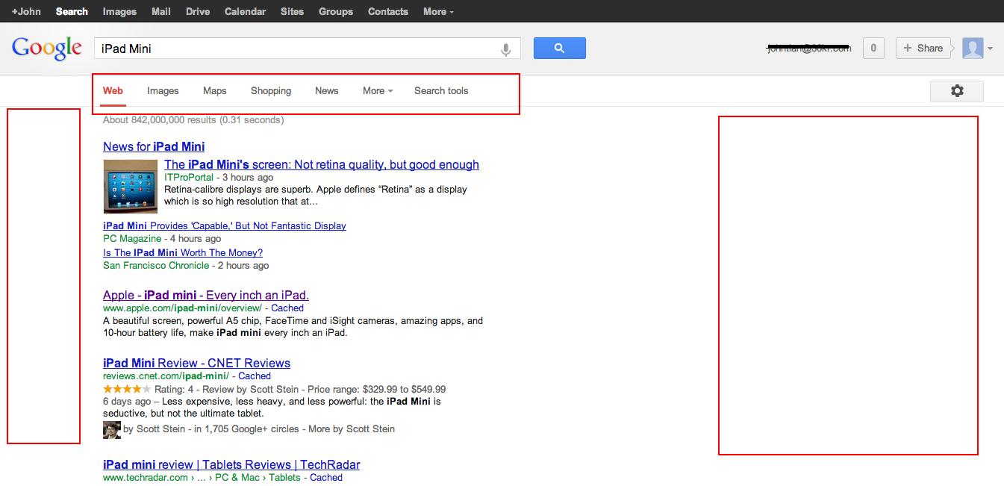Open 'Is The IPad Mini Worth The Money?'
The width and height of the screenshot is (1004, 486).
[183, 252]
